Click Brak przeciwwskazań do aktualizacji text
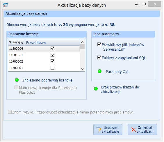Viewport: 164px width, 142px height. pyautogui.click(x=120, y=89)
